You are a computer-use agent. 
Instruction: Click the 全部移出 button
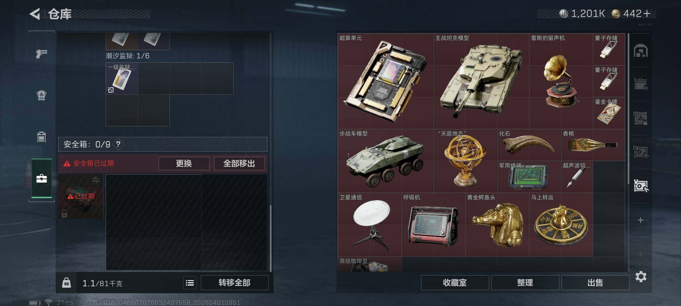click(x=239, y=163)
